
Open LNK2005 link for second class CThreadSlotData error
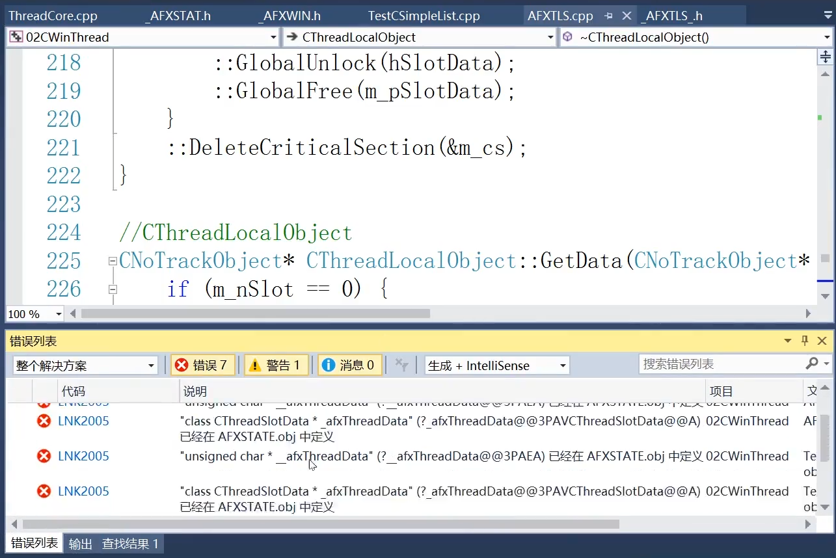tap(83, 421)
